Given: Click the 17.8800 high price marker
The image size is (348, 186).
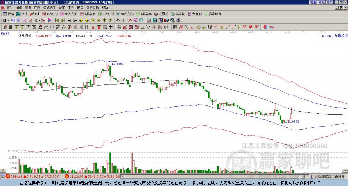Looking at the screenshot, I should 117,64.
